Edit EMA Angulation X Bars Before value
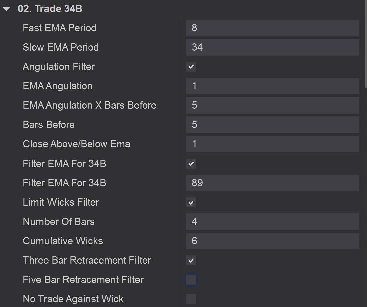 272,105
